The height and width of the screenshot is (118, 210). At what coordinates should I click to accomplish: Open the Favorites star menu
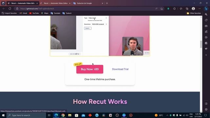[181, 9]
